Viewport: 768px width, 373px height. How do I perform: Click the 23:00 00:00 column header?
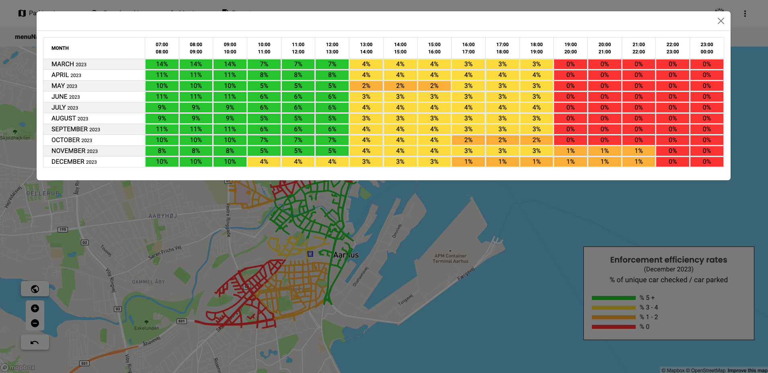click(707, 48)
